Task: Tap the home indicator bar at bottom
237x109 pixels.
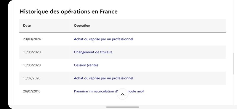Action: coord(123,107)
